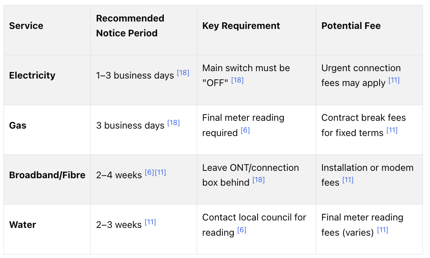Open citation 11 next to "2–3 weeks"

click(x=150, y=222)
